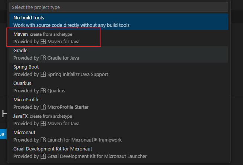The width and height of the screenshot is (243, 165).
Task: Select the 'No build tools' project type
Action: [119, 22]
